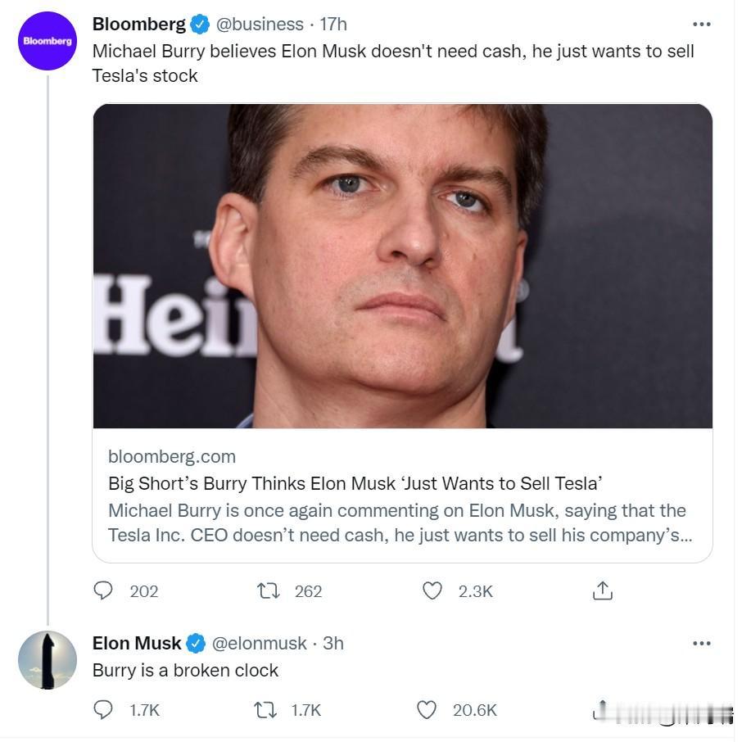Image resolution: width=751 pixels, height=742 pixels.
Task: Click the article preview photo thumbnail
Action: 402,266
